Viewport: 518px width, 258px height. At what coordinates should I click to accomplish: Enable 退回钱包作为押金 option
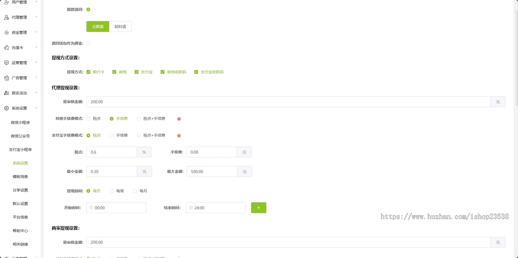[x=88, y=43]
